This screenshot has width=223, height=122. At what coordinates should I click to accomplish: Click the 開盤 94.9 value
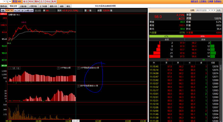[182, 22]
